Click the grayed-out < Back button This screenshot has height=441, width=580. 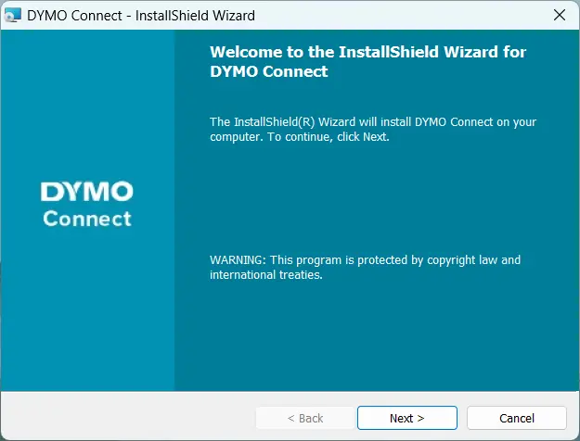pos(305,418)
